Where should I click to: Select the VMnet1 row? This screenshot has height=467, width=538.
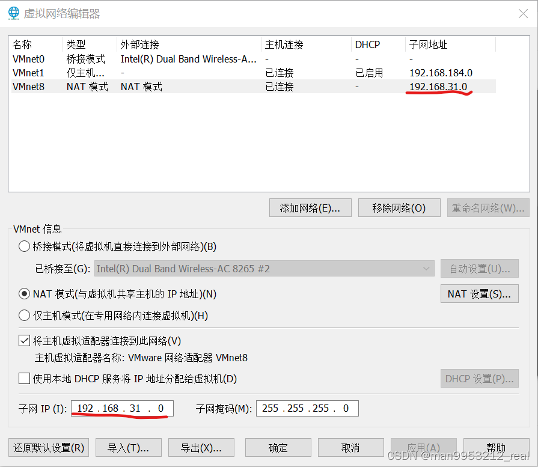(254, 73)
